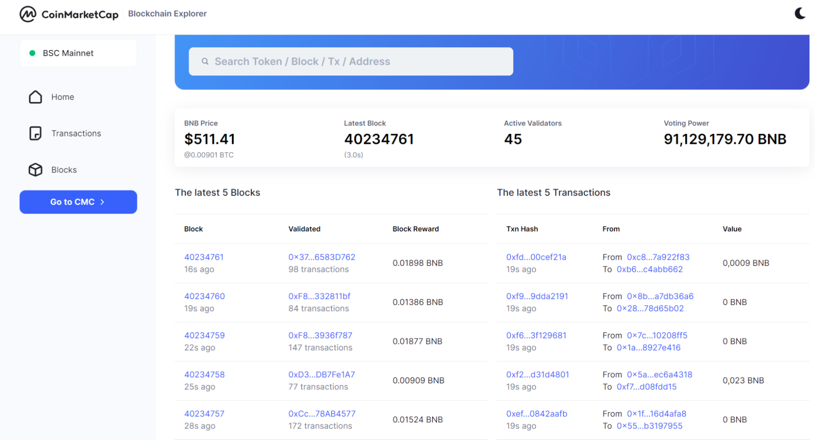Click the search magnifier icon in the search bar
The width and height of the screenshot is (815, 440).
(205, 61)
